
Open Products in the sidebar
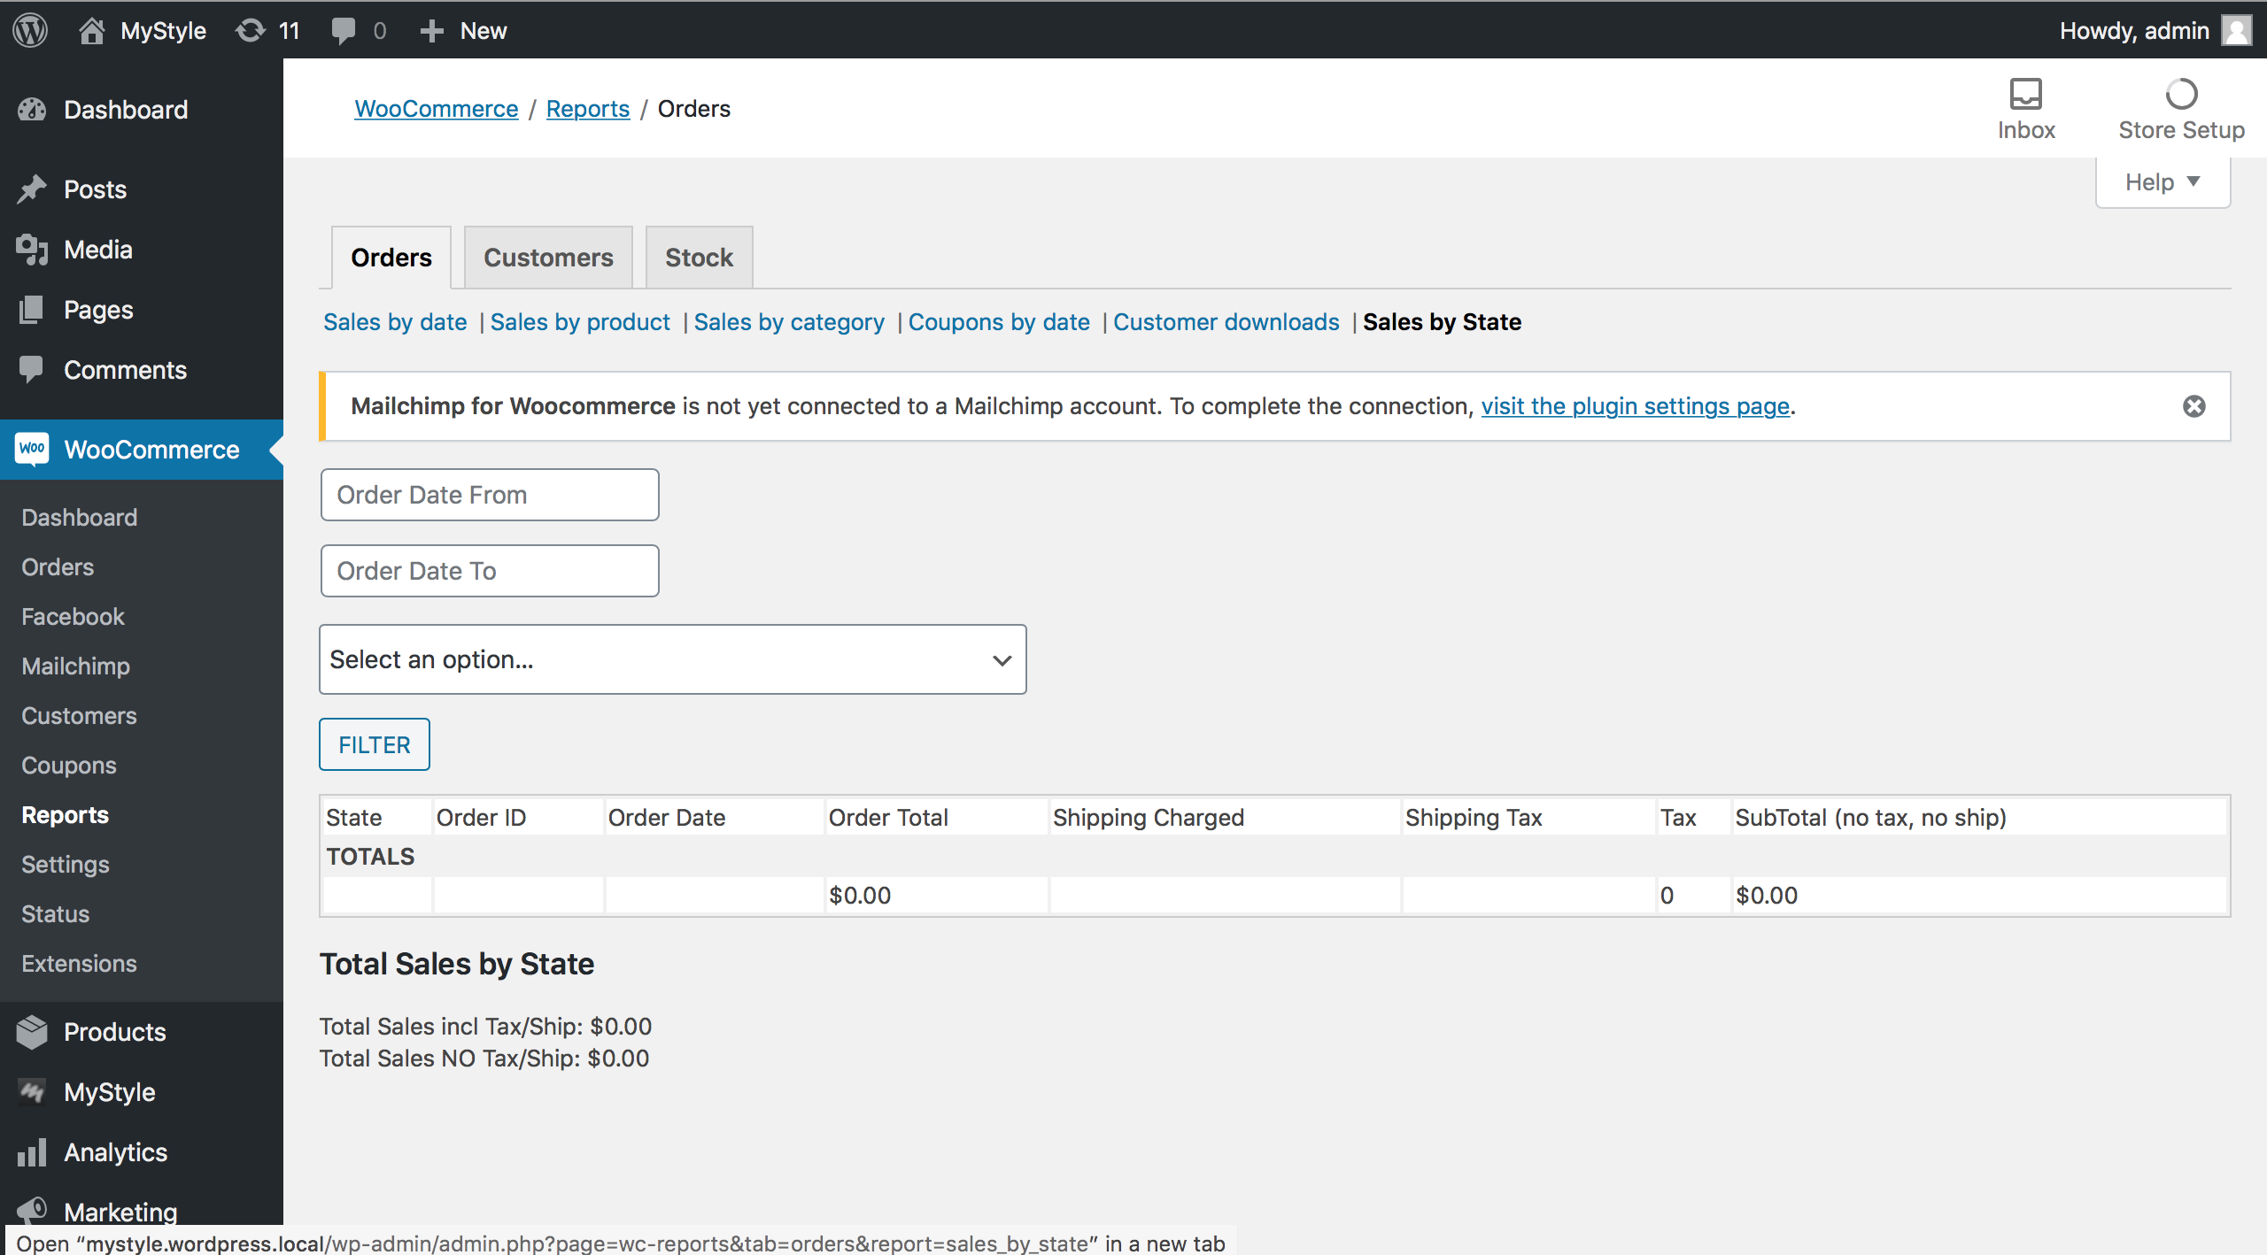click(x=114, y=1032)
